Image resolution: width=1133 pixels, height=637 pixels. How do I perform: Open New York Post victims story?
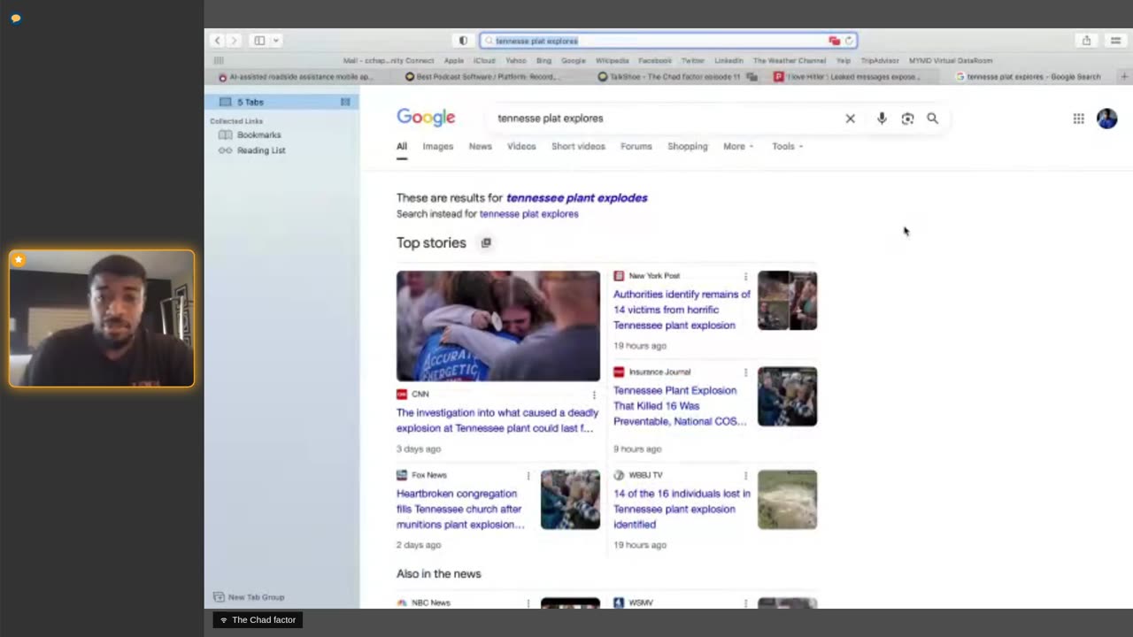[x=682, y=310]
